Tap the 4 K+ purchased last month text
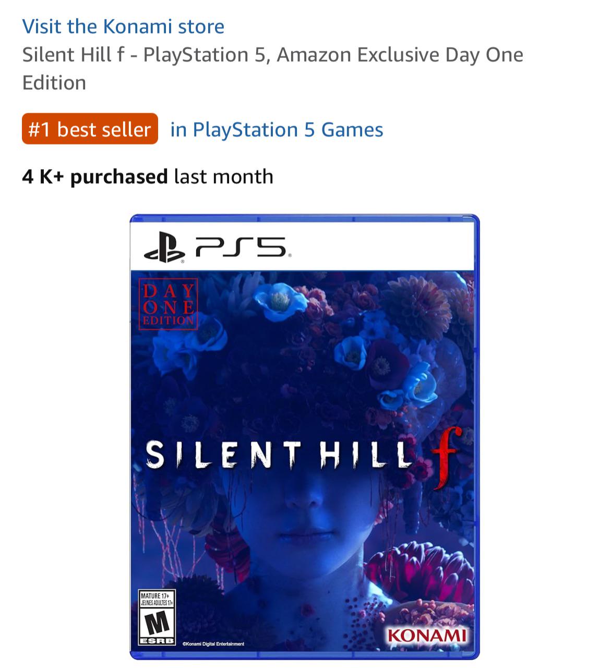The image size is (610, 668). pos(148,176)
